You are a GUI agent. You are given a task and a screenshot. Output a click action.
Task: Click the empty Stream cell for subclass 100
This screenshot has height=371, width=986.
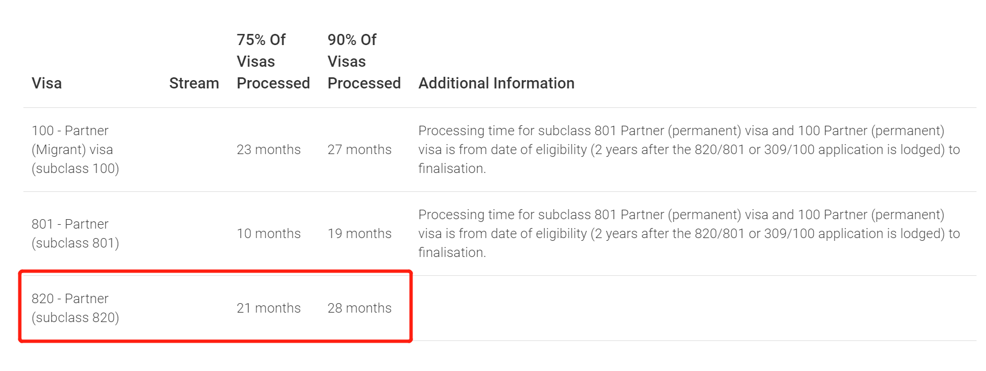point(194,150)
